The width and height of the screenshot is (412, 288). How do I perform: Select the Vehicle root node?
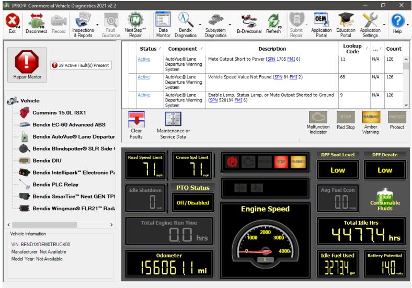30,101
